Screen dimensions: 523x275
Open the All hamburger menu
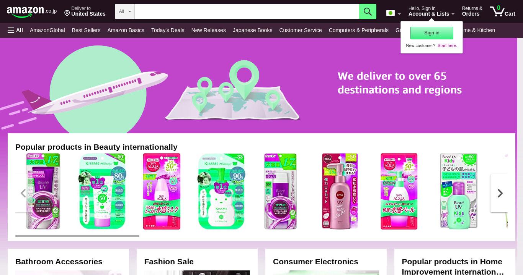(15, 30)
